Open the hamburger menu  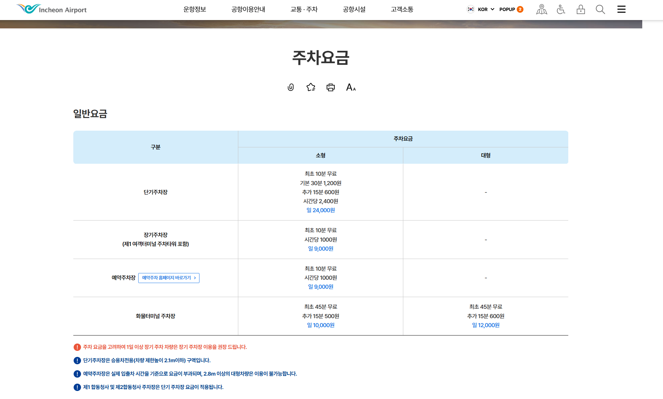(x=621, y=9)
